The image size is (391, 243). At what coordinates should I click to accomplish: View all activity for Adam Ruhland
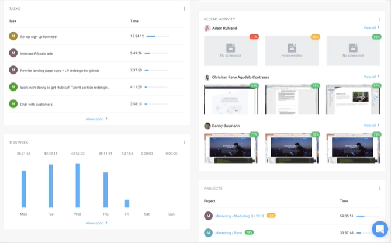pyautogui.click(x=372, y=27)
